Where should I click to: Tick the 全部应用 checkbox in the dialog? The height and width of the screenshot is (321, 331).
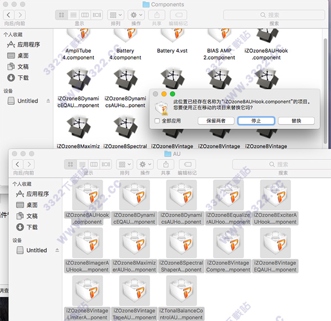tap(157, 121)
